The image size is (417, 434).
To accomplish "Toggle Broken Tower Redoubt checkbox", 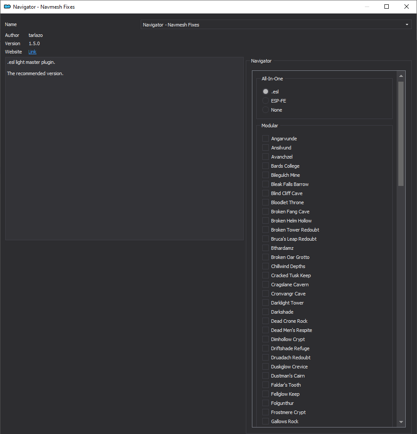I will (x=265, y=230).
